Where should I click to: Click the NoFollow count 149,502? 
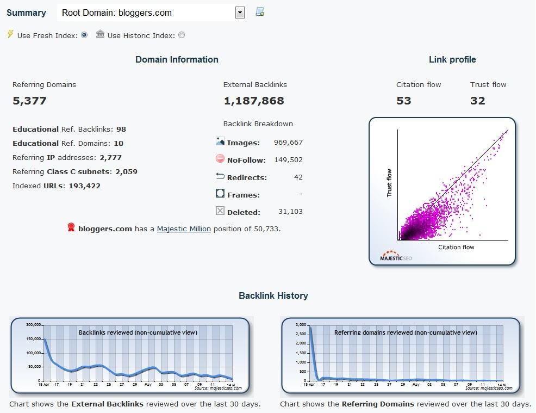click(x=288, y=160)
